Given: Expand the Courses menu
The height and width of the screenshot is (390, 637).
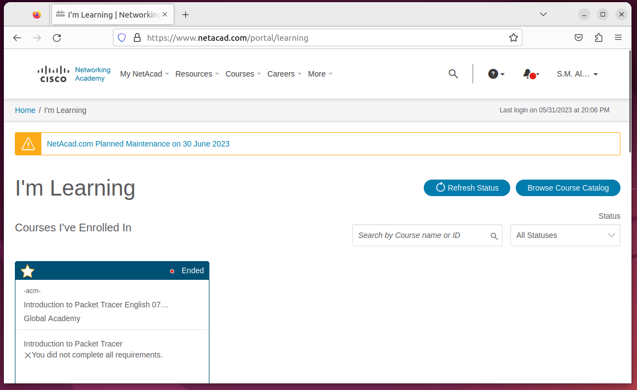Looking at the screenshot, I should click(x=243, y=74).
